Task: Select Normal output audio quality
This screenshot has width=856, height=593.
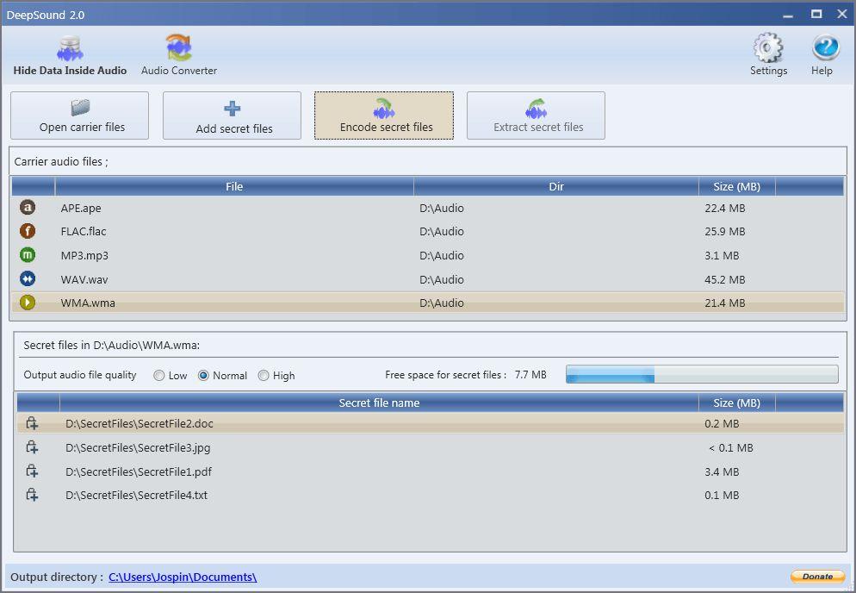Action: [204, 376]
